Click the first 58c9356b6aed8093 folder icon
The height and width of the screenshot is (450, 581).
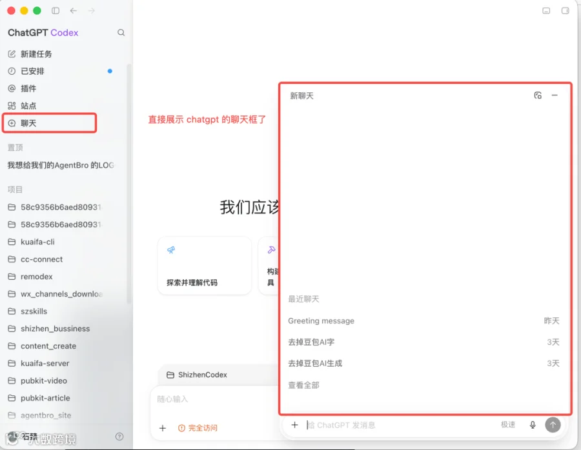click(x=12, y=207)
